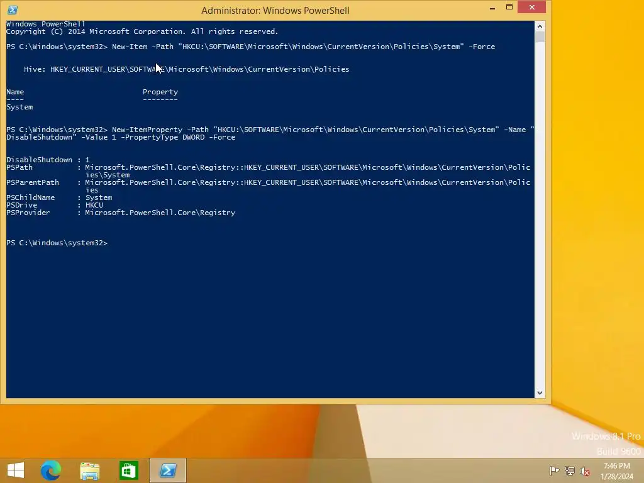644x483 pixels.
Task: Click the vertical scrollbar thumb
Action: pyautogui.click(x=540, y=37)
